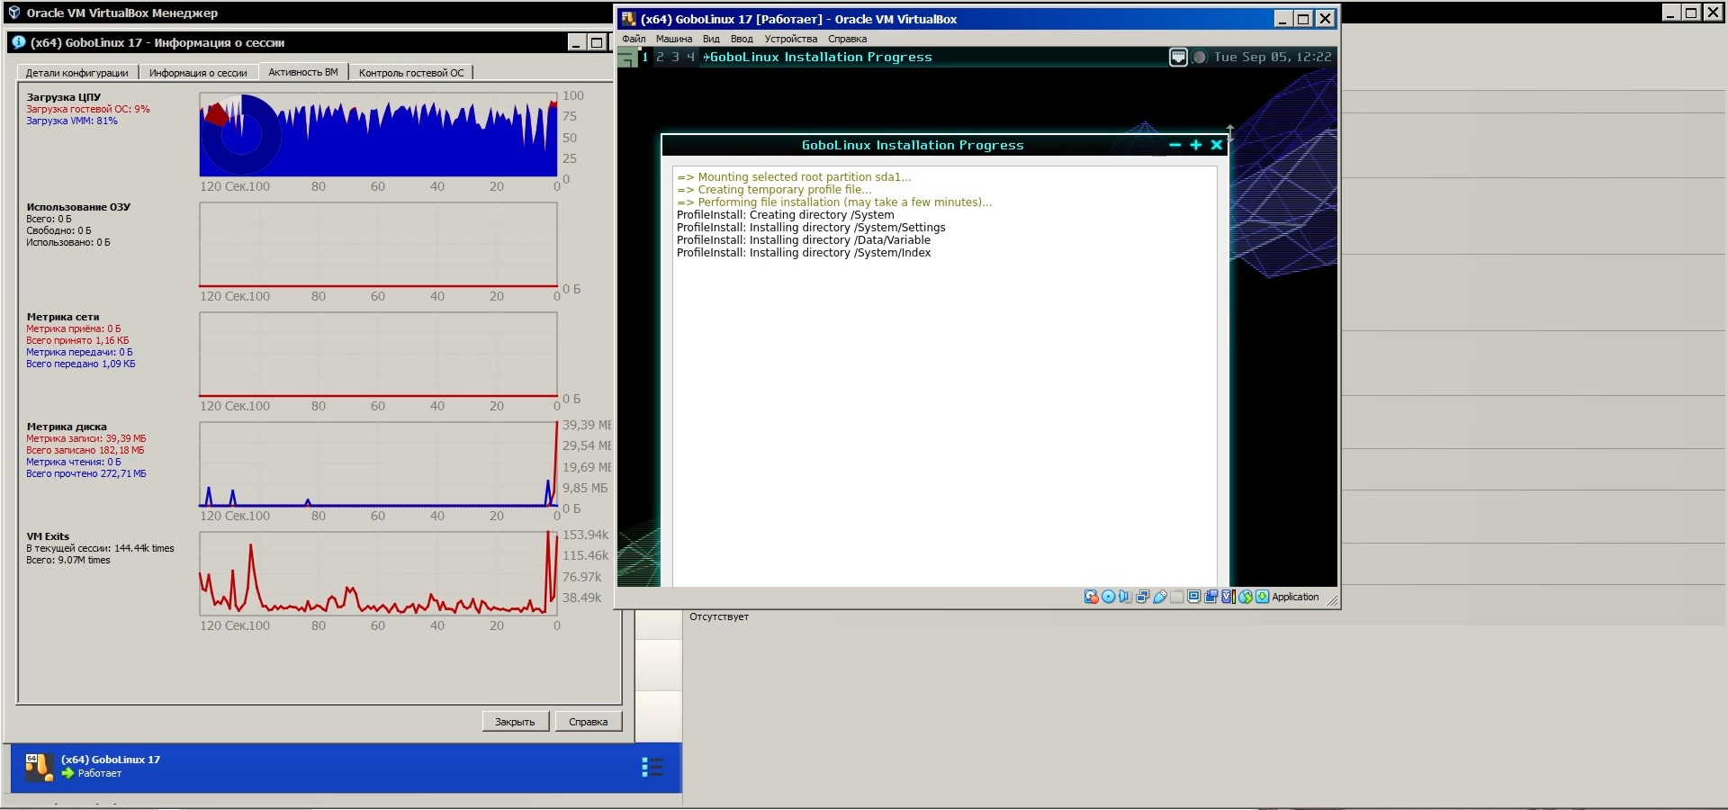Click the audio status icon
The width and height of the screenshot is (1728, 810).
pyautogui.click(x=1125, y=597)
